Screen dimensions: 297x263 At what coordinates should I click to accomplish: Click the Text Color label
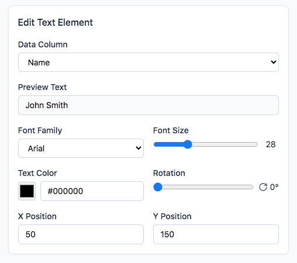point(37,173)
